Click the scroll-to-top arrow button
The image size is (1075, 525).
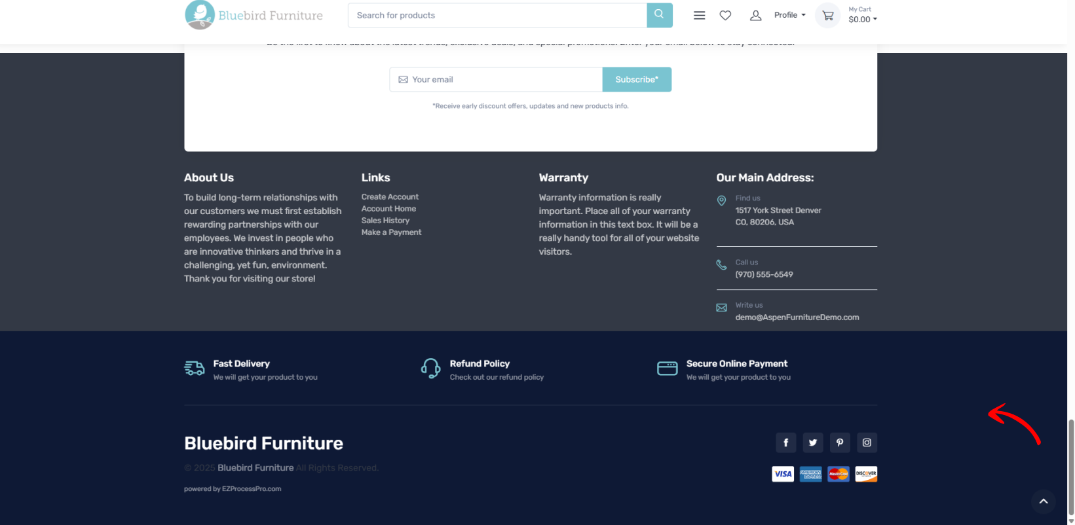point(1044,501)
